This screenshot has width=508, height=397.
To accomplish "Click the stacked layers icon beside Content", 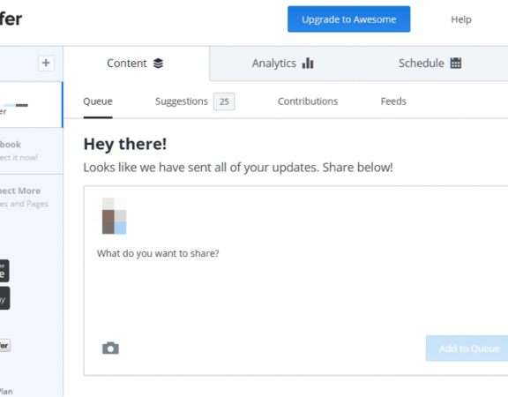I will click(158, 64).
